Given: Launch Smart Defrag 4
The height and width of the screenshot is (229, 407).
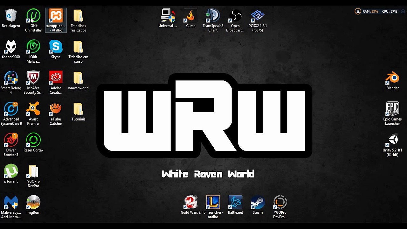Looking at the screenshot, I should (11, 83).
